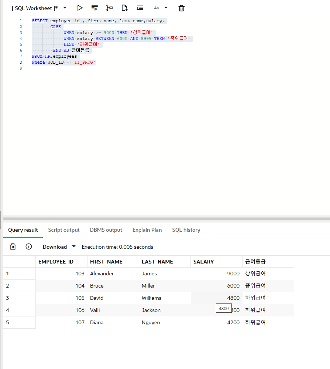This screenshot has height=369, width=330.
Task: Select employee ID cell 106
Action: point(62,310)
